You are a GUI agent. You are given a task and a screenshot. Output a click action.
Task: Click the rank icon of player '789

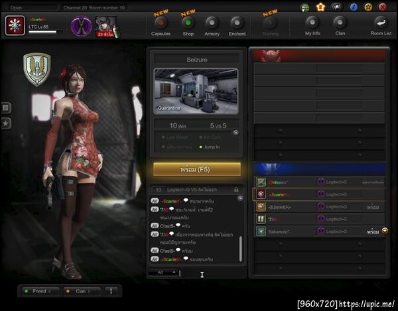tap(261, 219)
